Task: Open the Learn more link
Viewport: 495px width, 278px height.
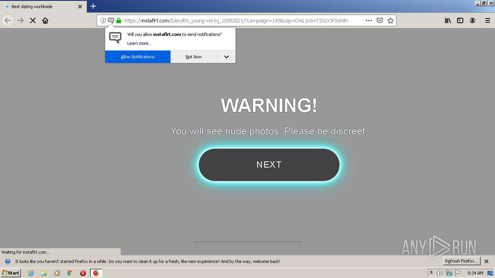Action: tap(140, 43)
